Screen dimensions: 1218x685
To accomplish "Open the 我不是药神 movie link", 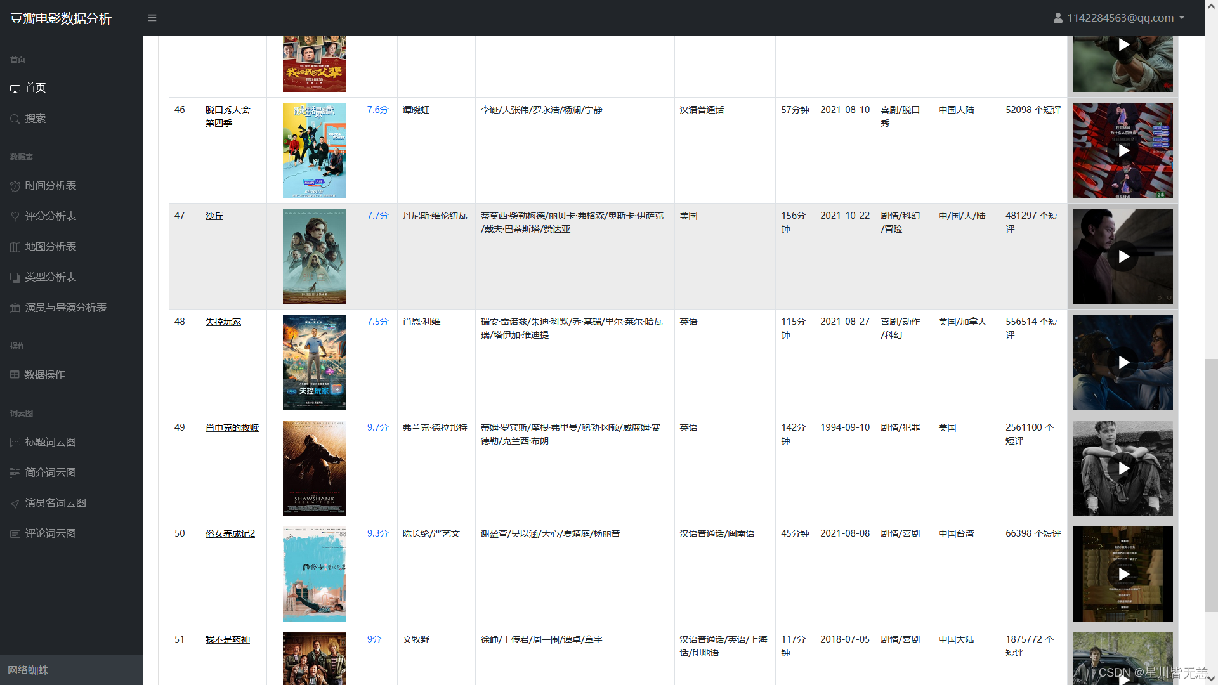I will (x=228, y=639).
